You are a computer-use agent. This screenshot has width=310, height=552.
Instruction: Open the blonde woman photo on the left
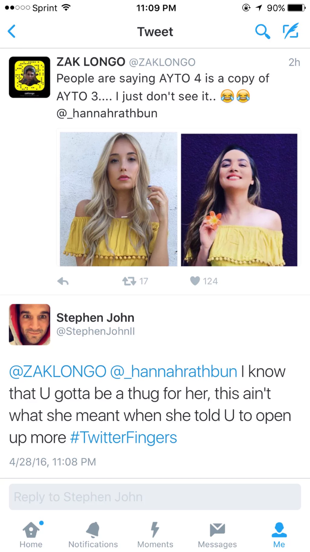118,199
